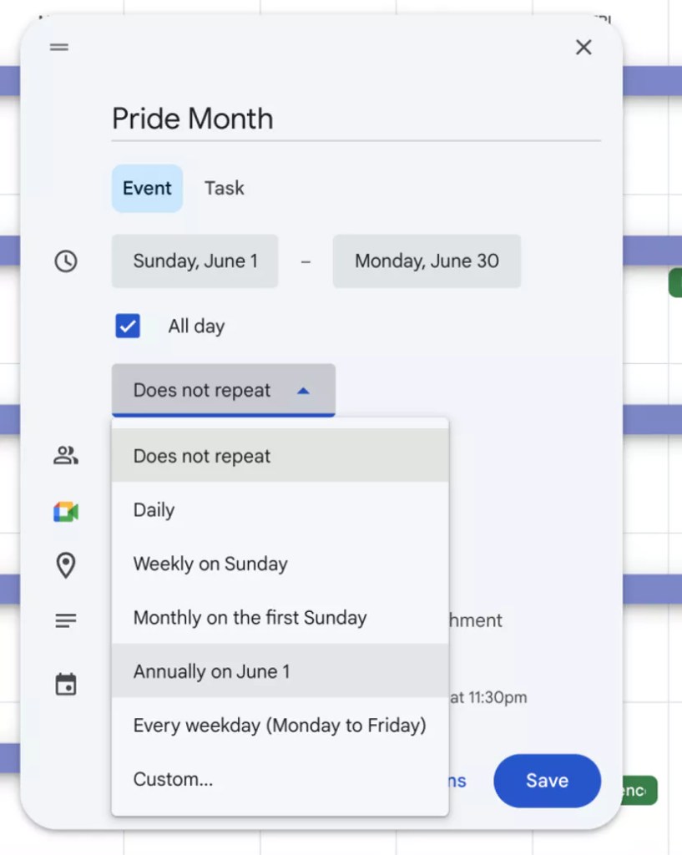This screenshot has height=855, width=682.
Task: Click the Google Meet video icon
Action: pyautogui.click(x=66, y=512)
